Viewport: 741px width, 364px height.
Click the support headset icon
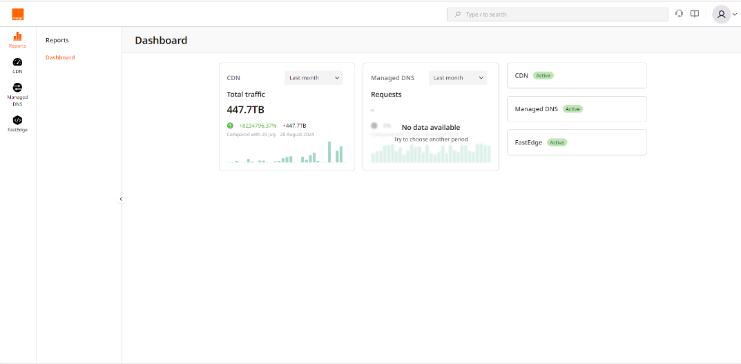[679, 14]
